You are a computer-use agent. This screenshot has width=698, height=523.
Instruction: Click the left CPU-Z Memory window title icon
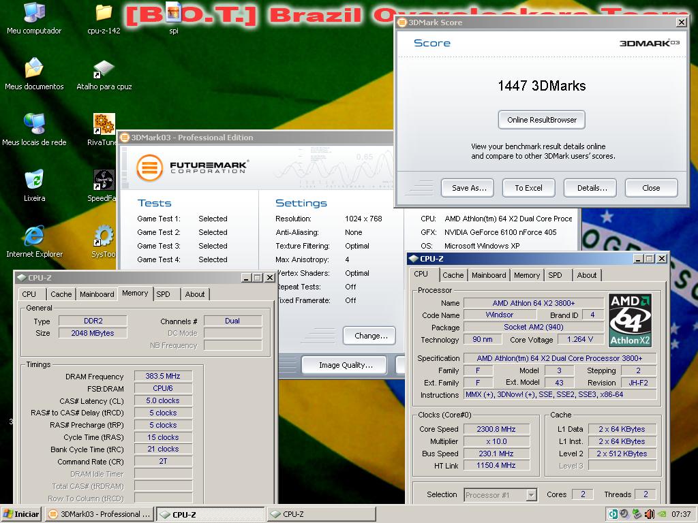coord(21,278)
